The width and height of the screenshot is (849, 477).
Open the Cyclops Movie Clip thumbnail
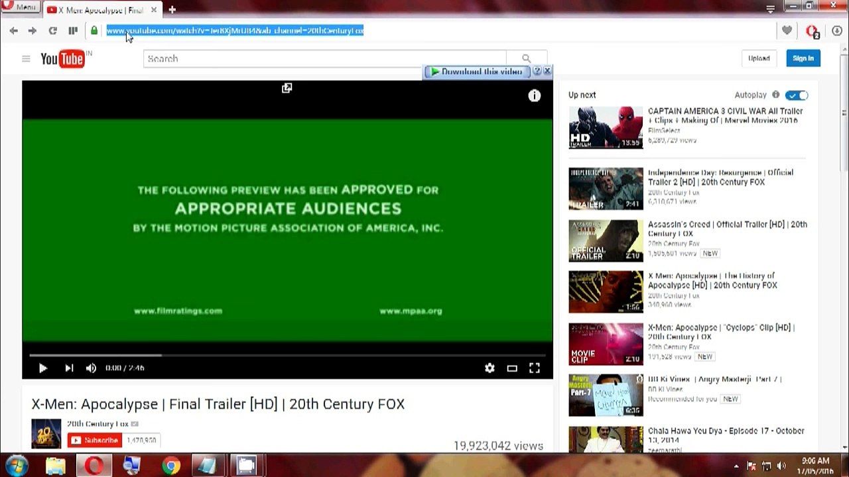(x=606, y=344)
